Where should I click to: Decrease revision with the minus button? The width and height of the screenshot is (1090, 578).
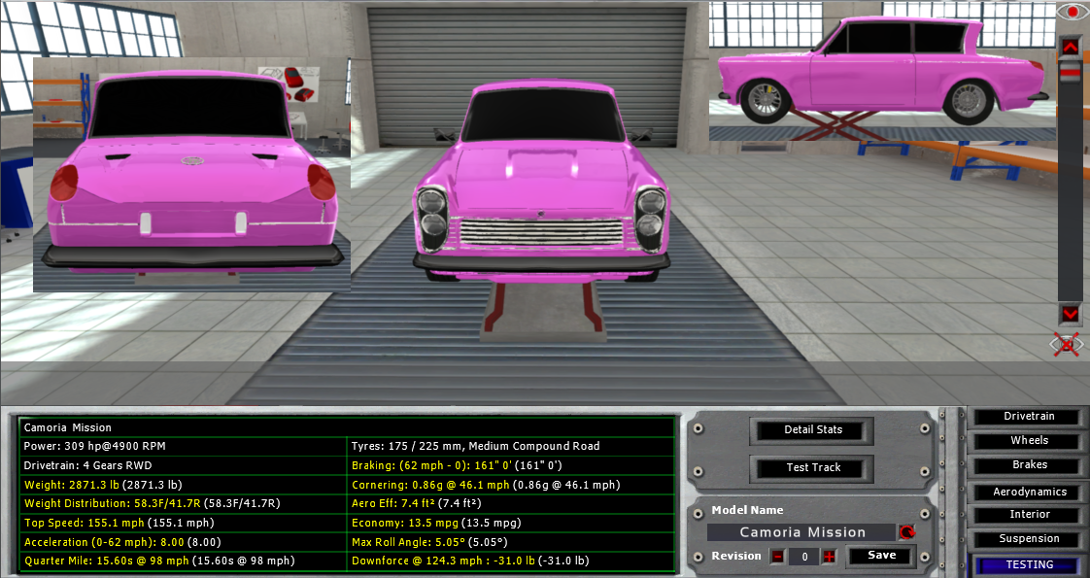[x=777, y=557]
